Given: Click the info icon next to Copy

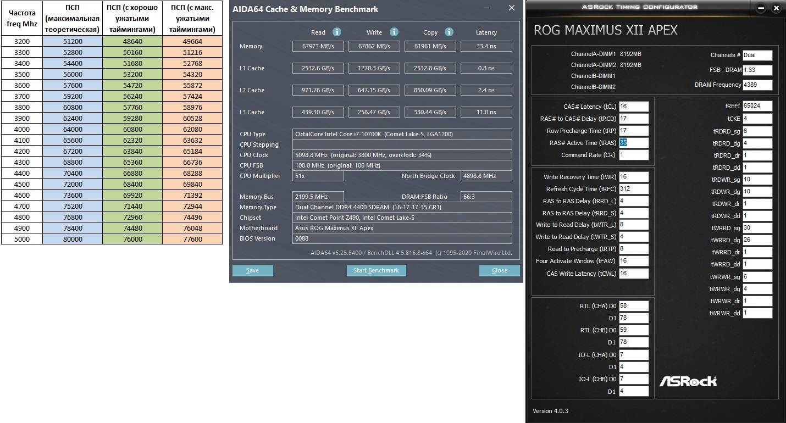Looking at the screenshot, I should (449, 32).
